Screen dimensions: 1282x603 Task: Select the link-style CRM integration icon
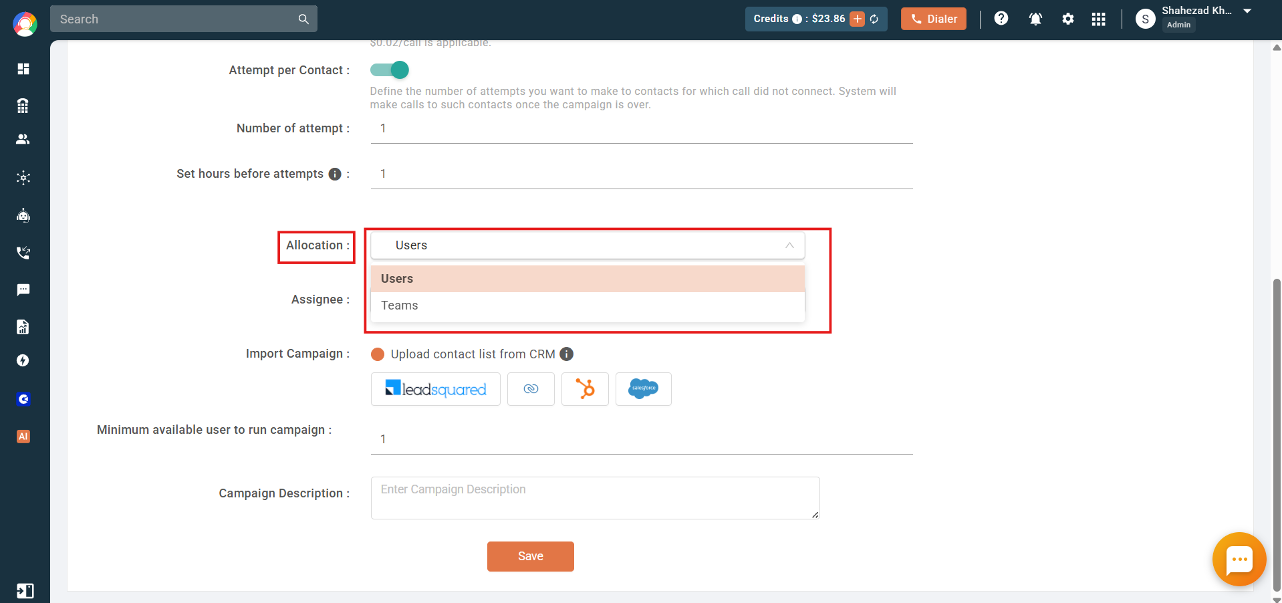coord(531,389)
